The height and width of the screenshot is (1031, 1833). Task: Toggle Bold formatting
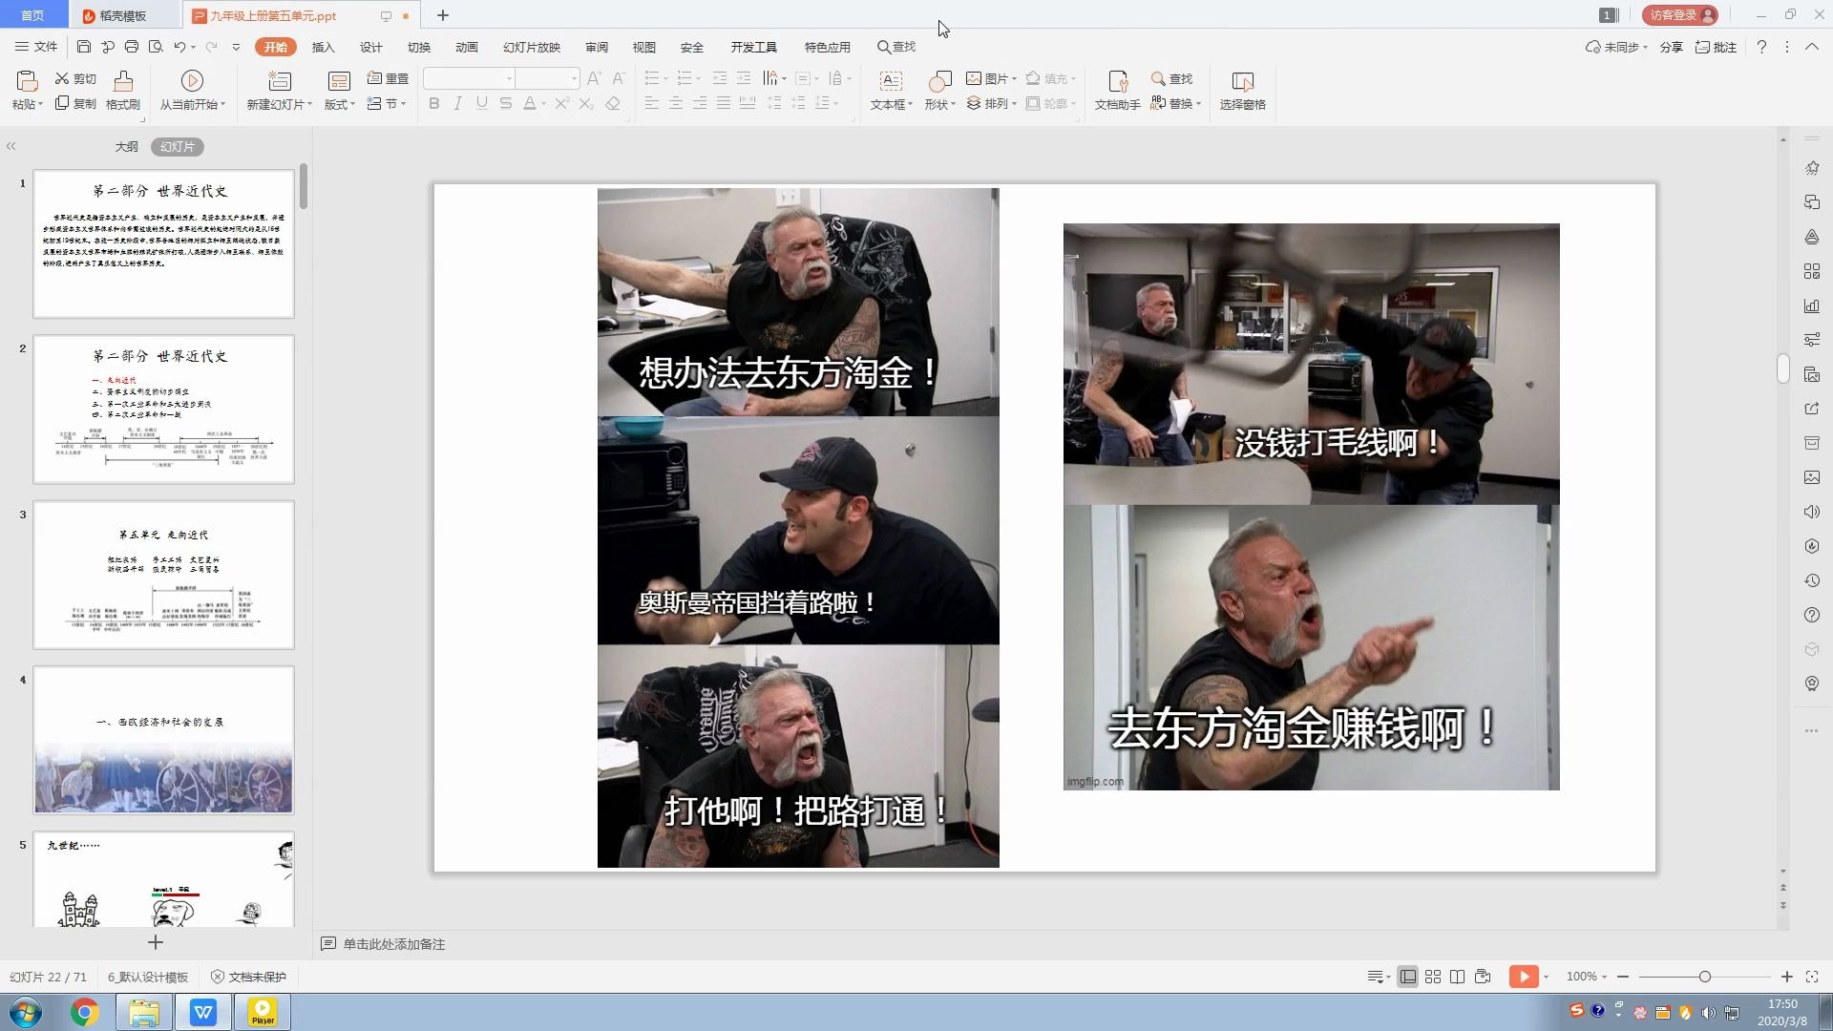434,103
